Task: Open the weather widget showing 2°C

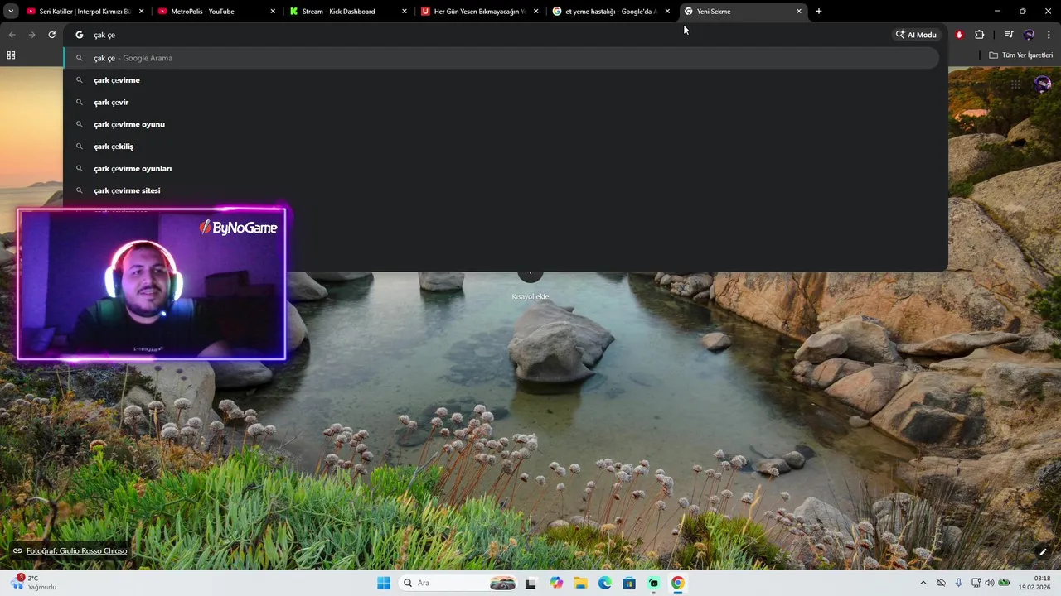Action: coord(33,583)
